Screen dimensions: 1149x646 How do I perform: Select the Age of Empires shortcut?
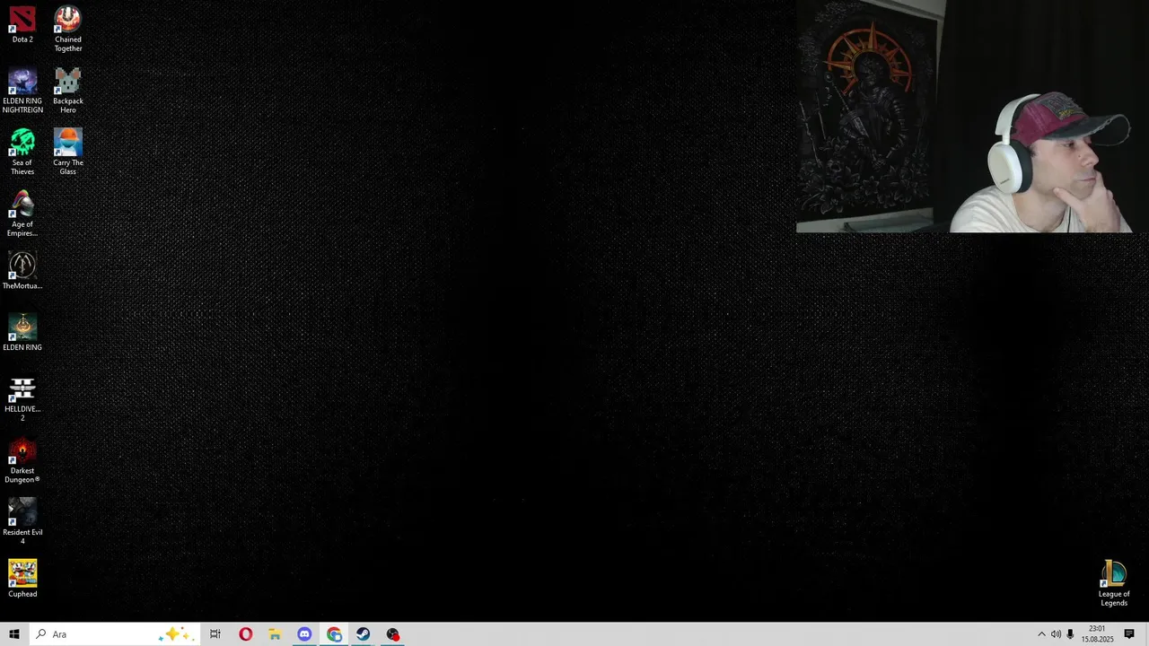(22, 214)
